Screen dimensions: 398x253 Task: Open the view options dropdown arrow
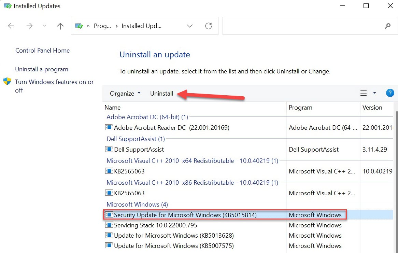[x=374, y=93]
